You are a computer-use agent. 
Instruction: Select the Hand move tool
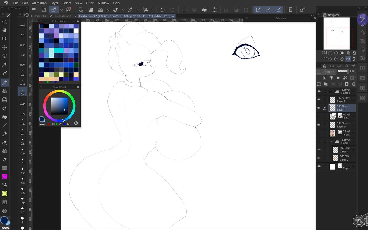[x=5, y=31]
